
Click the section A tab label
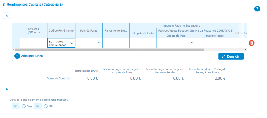[7, 16]
